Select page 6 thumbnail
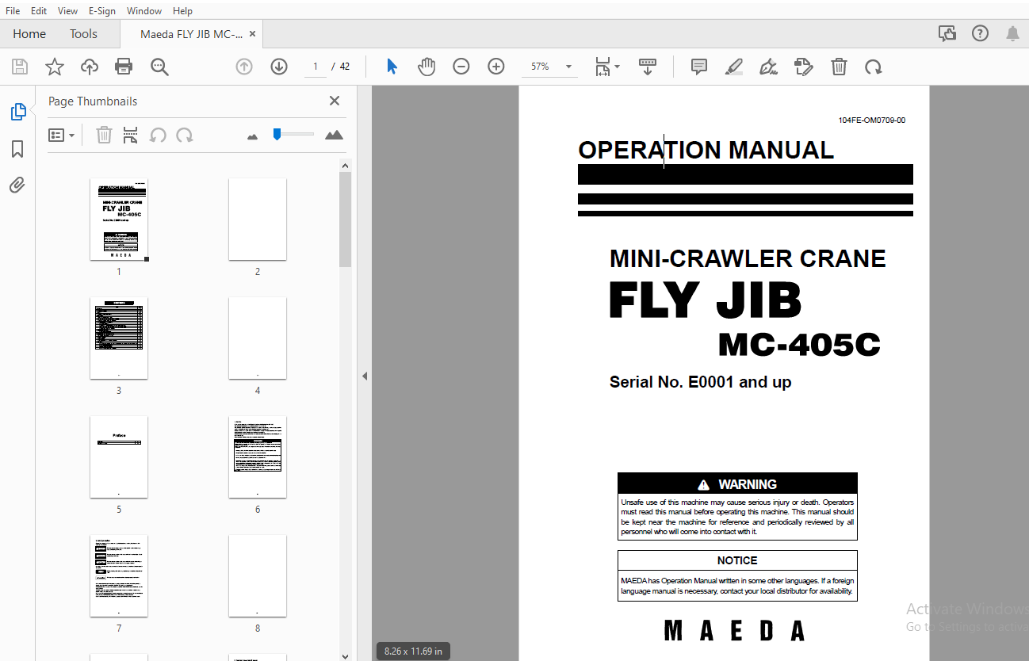 (258, 457)
